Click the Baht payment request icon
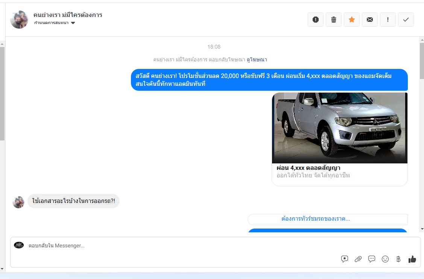This screenshot has width=424, height=279. 398,259
